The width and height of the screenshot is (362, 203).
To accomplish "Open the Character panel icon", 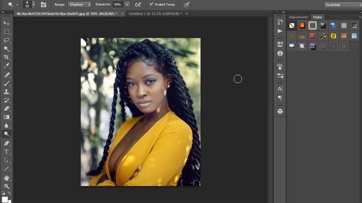I will pyautogui.click(x=280, y=89).
